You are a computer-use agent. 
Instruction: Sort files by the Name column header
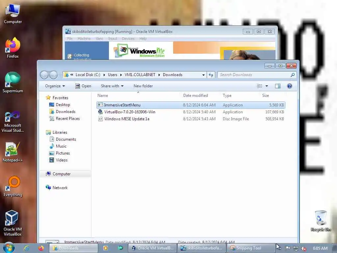[x=138, y=96]
